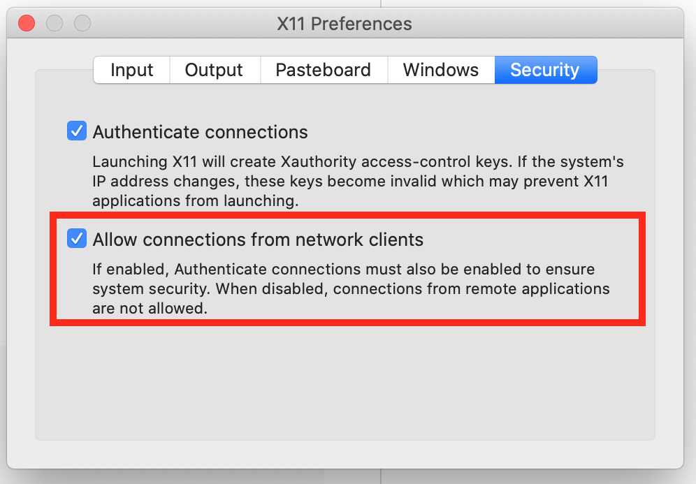Uncheck Allow connections from network clients
This screenshot has height=484, width=696.
(x=76, y=239)
